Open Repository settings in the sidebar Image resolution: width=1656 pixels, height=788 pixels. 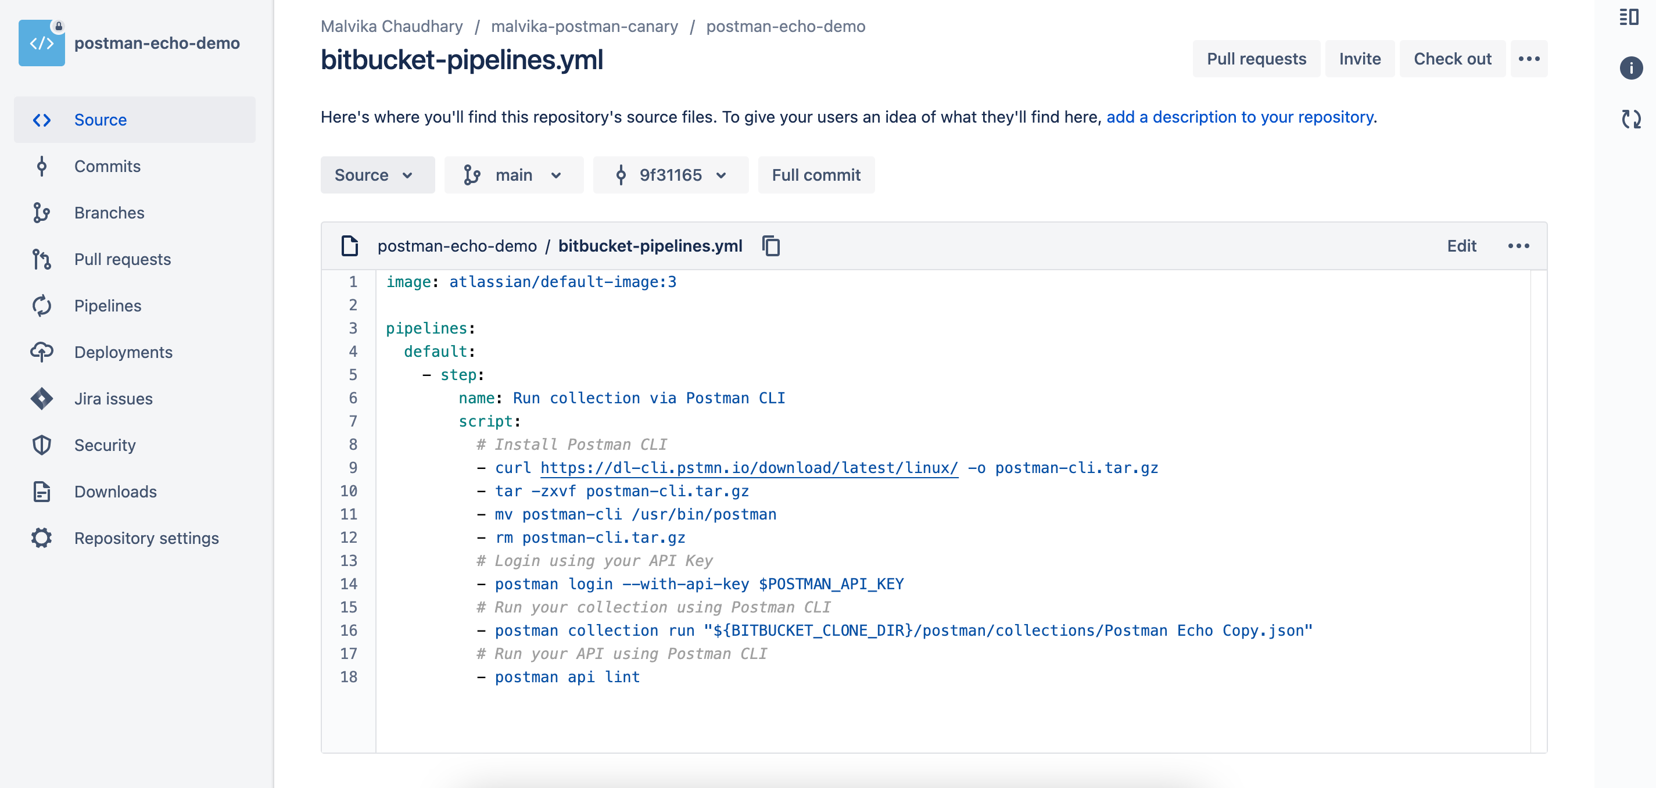point(135,538)
